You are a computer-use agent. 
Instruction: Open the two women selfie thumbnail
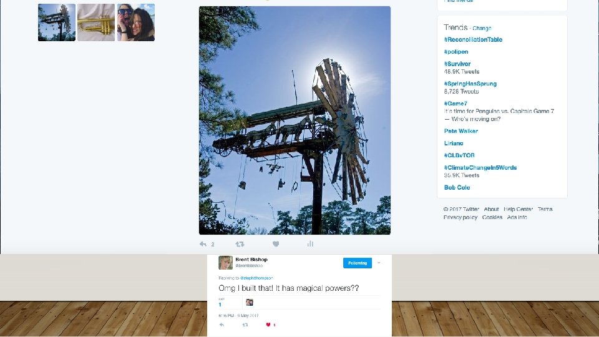click(136, 22)
